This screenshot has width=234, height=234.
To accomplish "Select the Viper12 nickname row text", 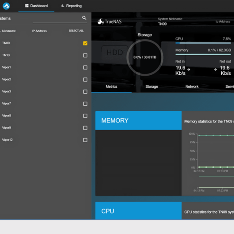I will click(7, 140).
